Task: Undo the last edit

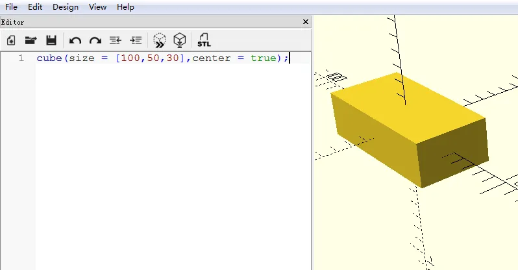Action: point(75,41)
